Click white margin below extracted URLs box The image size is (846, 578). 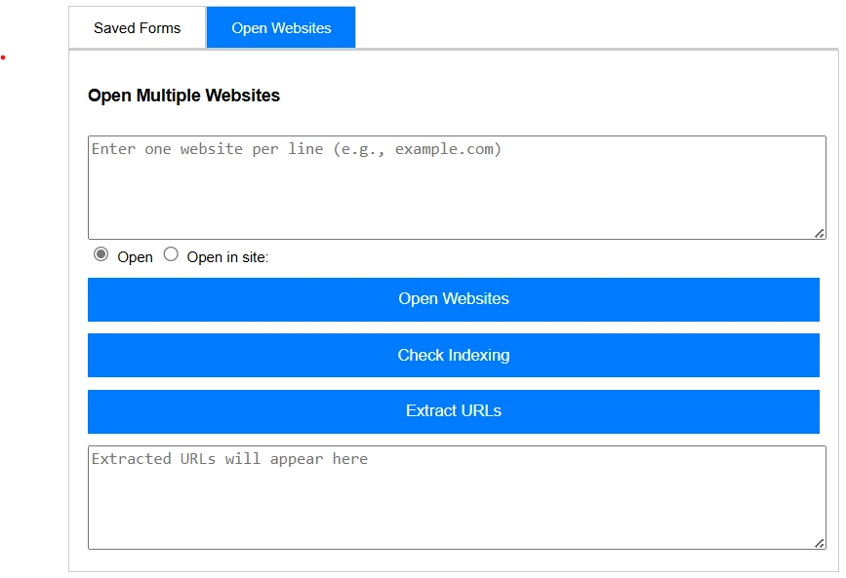456,561
